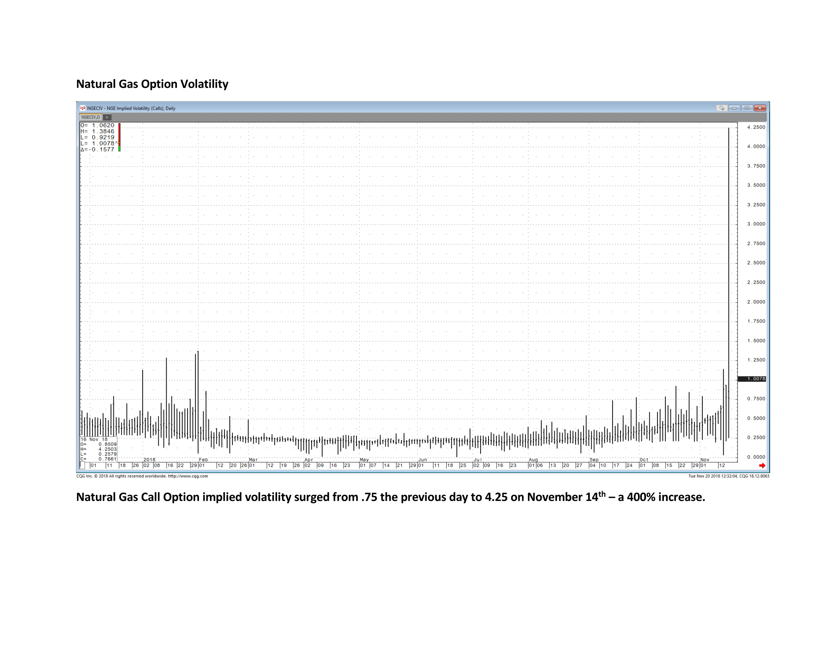837x646 pixels.
Task: Click the small square box at time axis start
Action: [x=82, y=465]
